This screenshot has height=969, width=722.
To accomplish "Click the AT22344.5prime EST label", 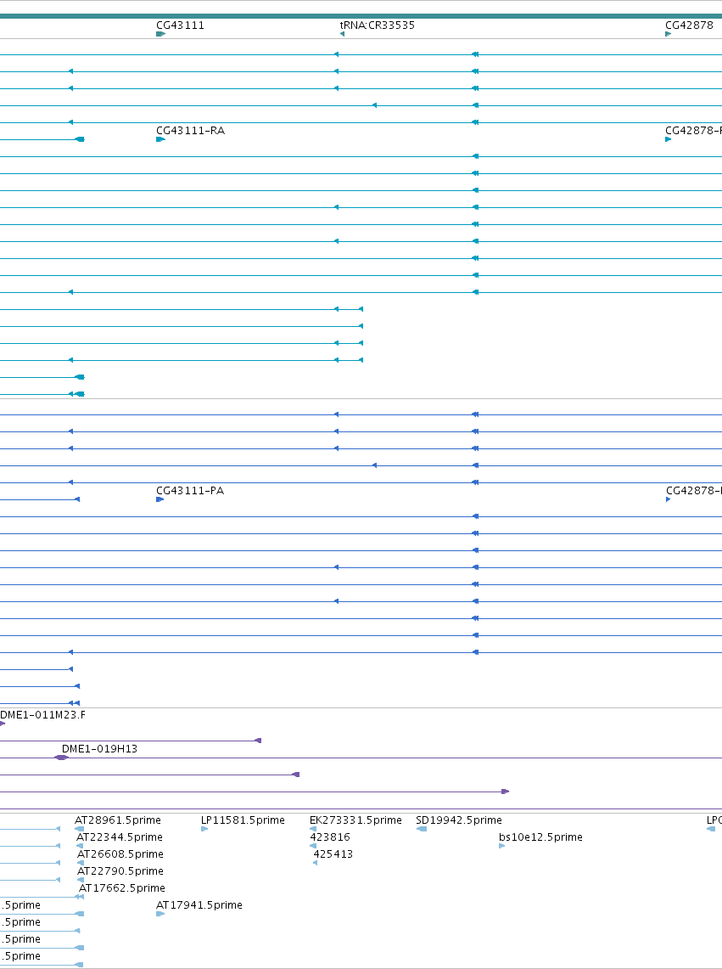I will [120, 837].
